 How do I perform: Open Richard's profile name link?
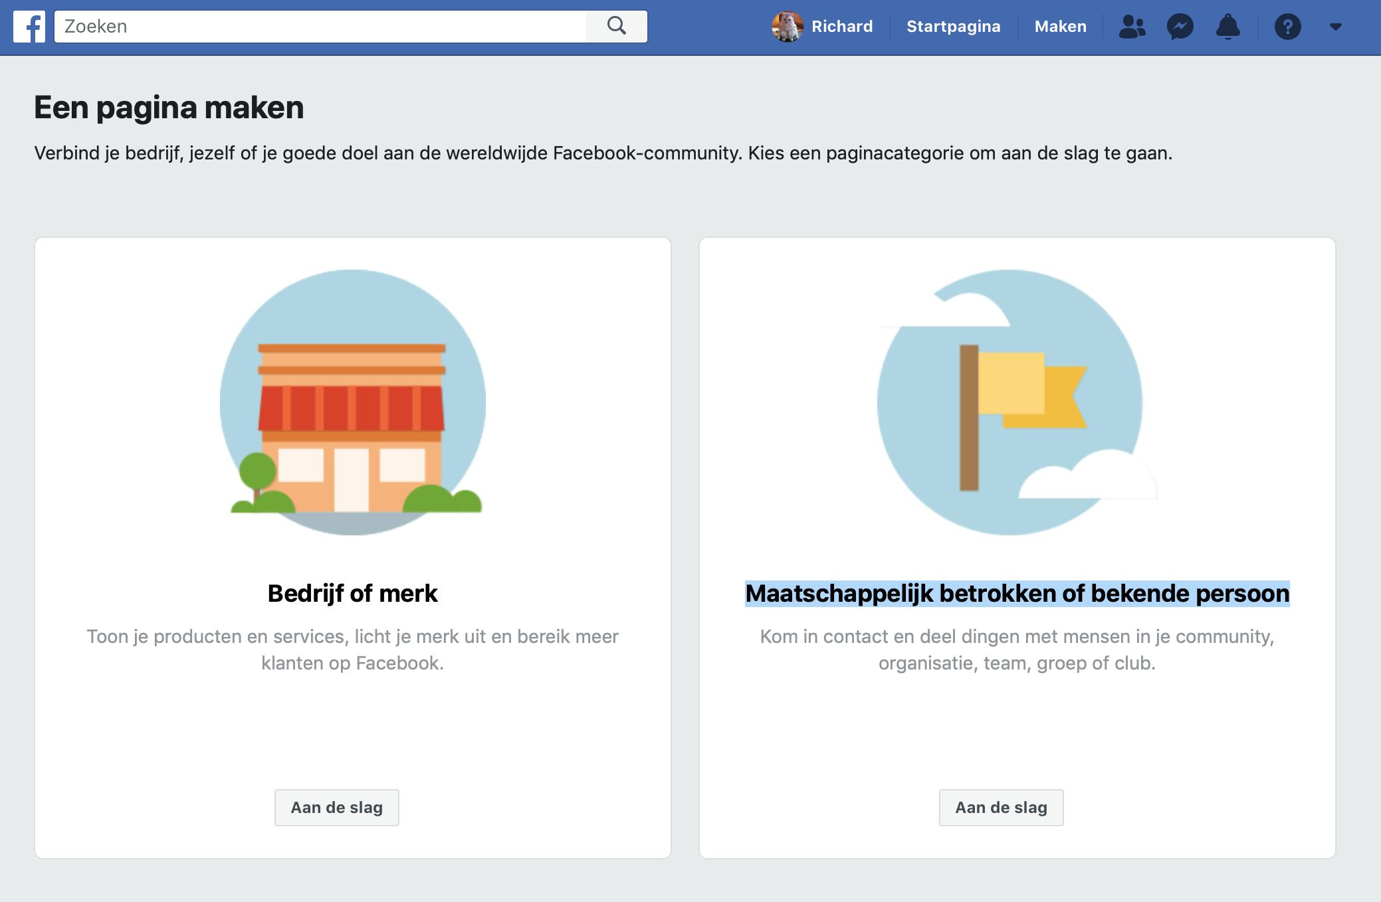(841, 27)
